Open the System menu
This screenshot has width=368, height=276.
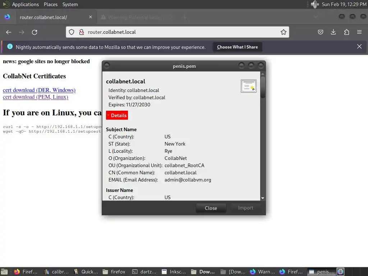pyautogui.click(x=70, y=4)
